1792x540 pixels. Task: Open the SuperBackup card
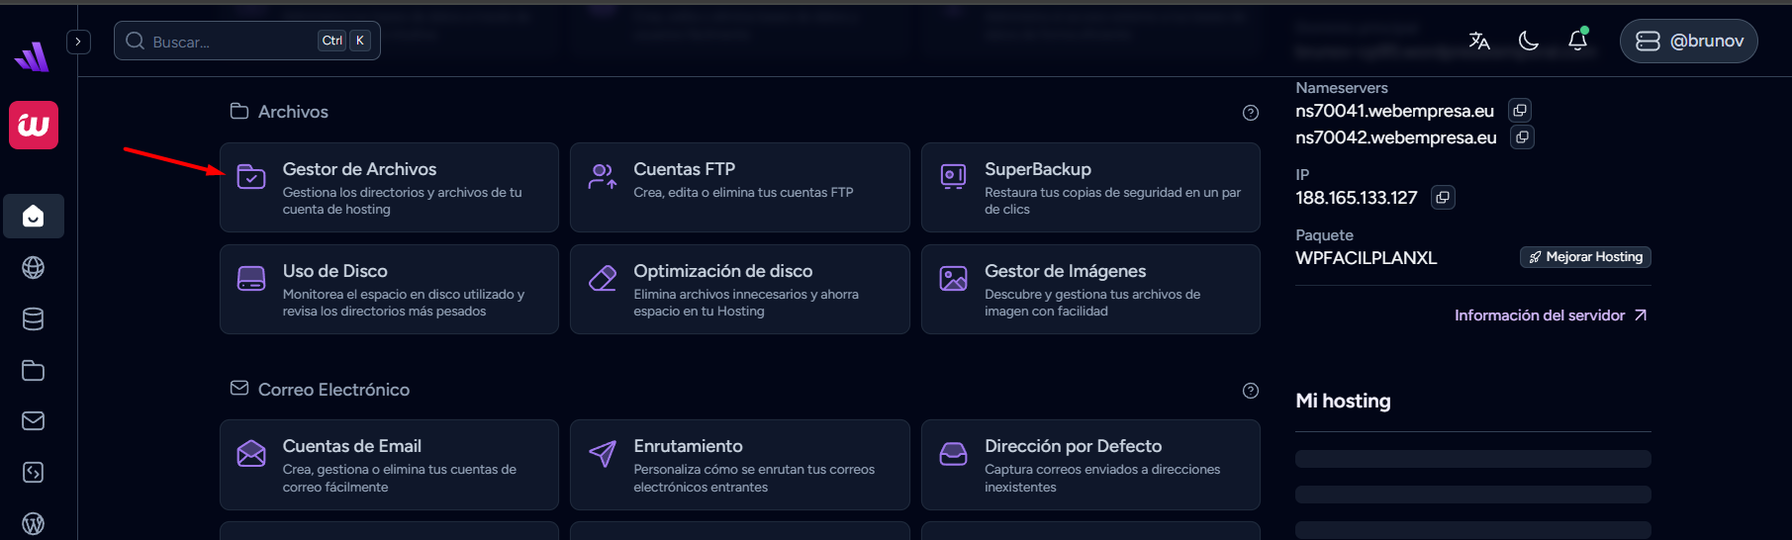click(x=1090, y=188)
